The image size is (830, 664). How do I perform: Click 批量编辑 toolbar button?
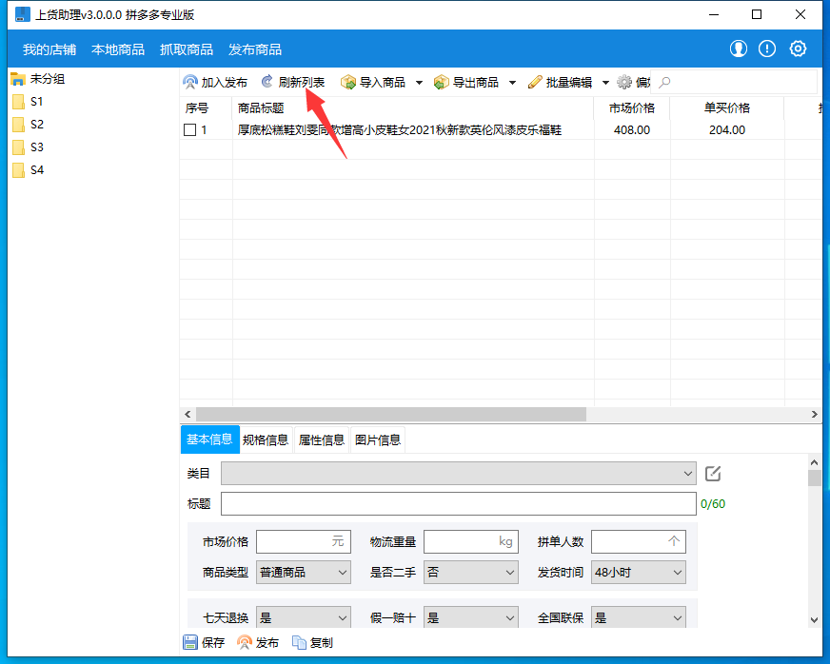pos(560,82)
